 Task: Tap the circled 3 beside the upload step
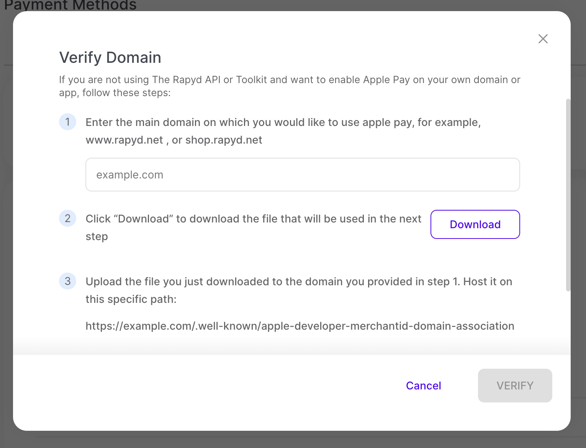coord(67,281)
